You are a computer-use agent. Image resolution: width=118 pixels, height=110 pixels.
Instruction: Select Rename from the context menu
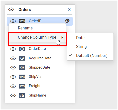coord(37,28)
